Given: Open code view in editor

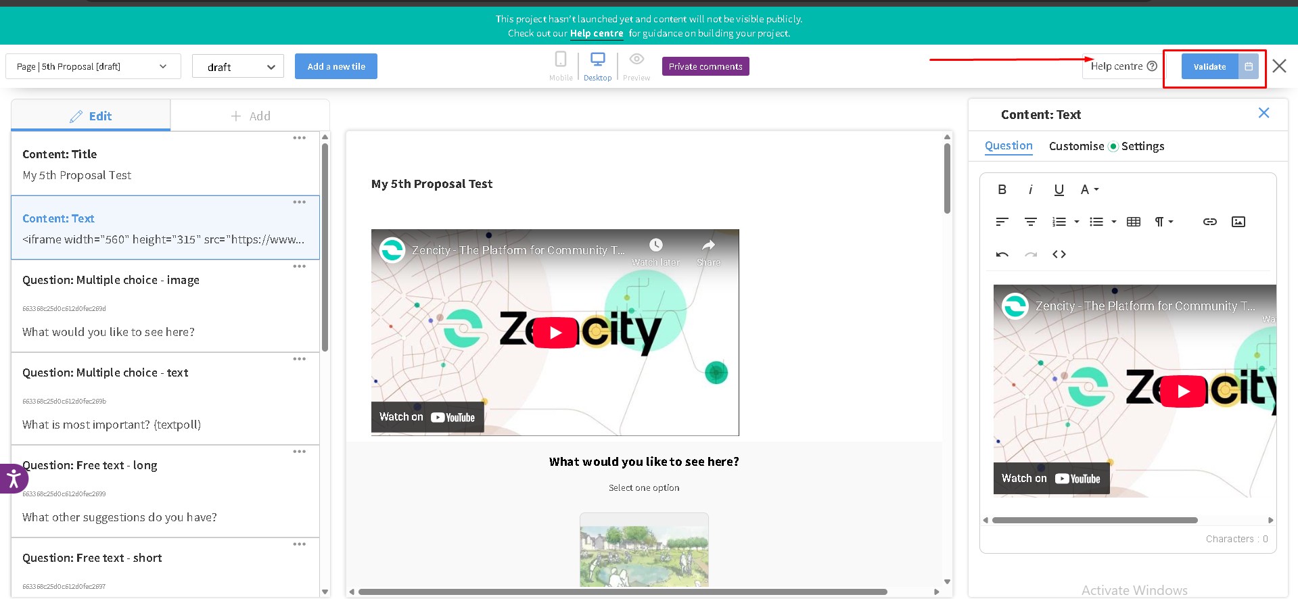Looking at the screenshot, I should 1059,254.
